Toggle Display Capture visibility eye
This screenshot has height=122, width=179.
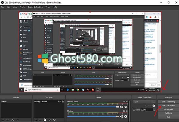click(x=60, y=101)
